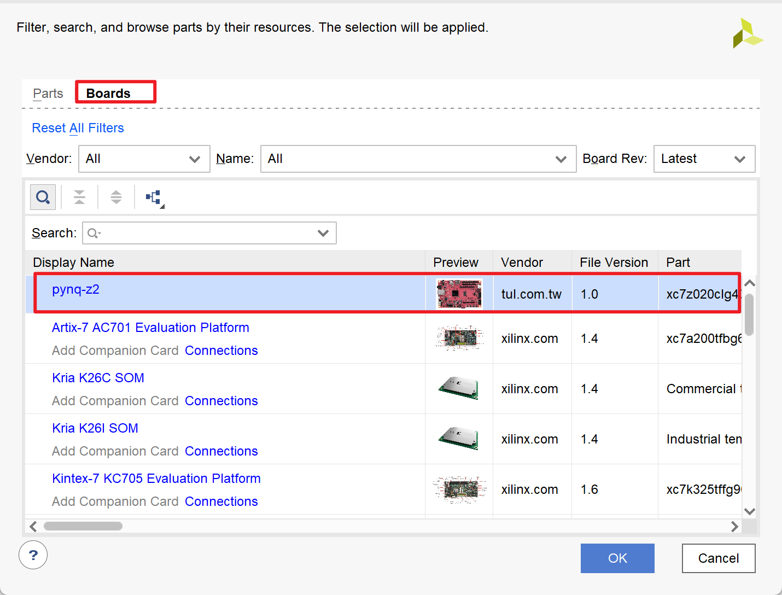Select Kintex-7 KC705 Evaluation Platform board

156,479
